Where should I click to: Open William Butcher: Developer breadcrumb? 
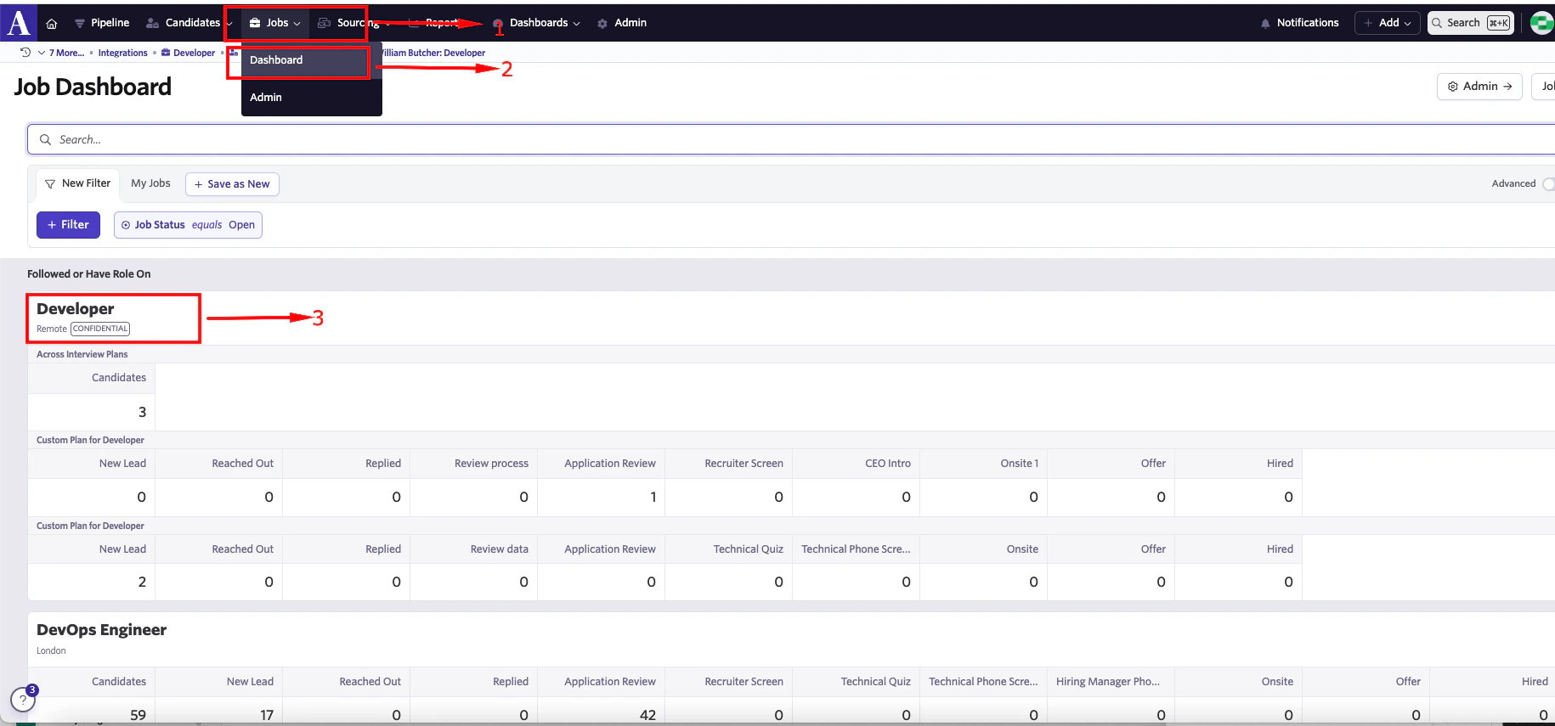point(433,53)
